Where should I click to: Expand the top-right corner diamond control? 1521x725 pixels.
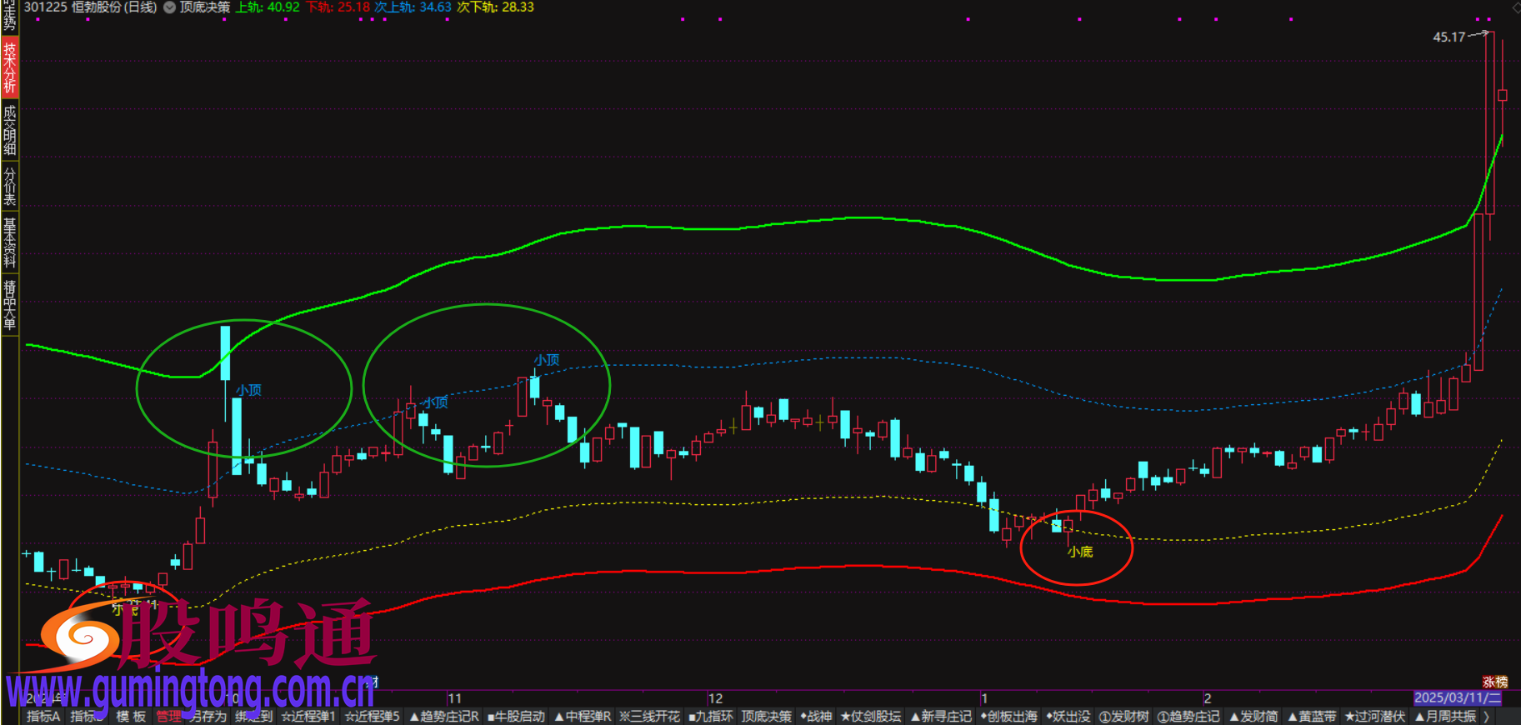click(1515, 7)
